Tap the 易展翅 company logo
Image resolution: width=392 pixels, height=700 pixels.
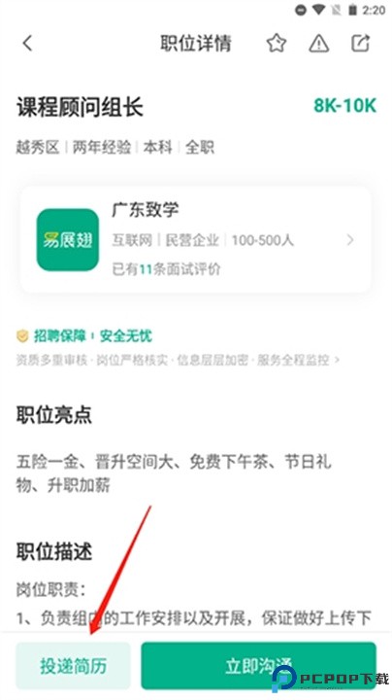68,240
